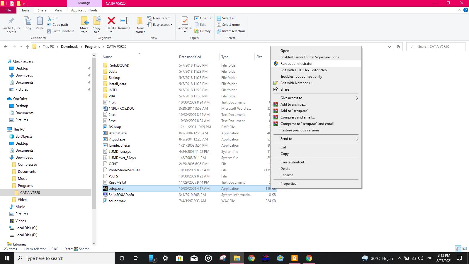Click Downloads in the address breadcrumb
The image size is (469, 264).
click(69, 47)
